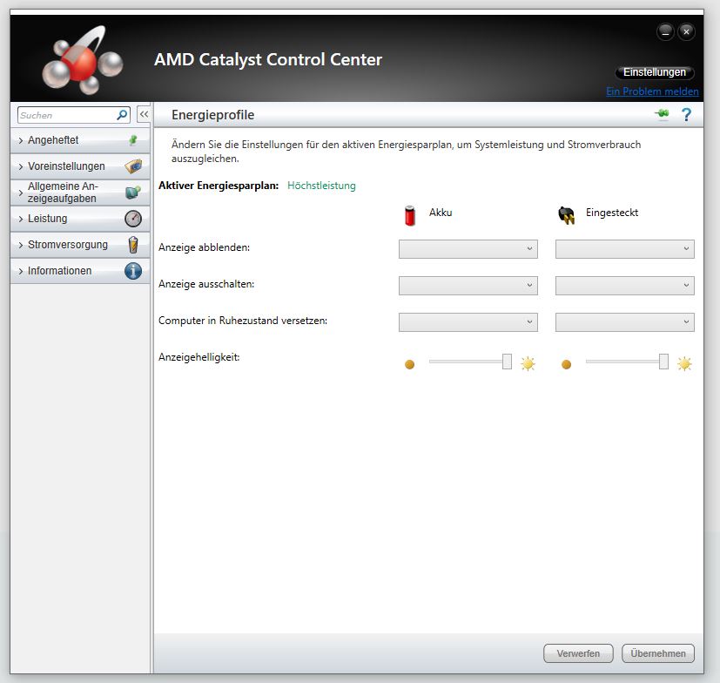Click the Allgemeine Anzeigeaufgaben monitor icon
This screenshot has width=720, height=683.
tap(133, 193)
